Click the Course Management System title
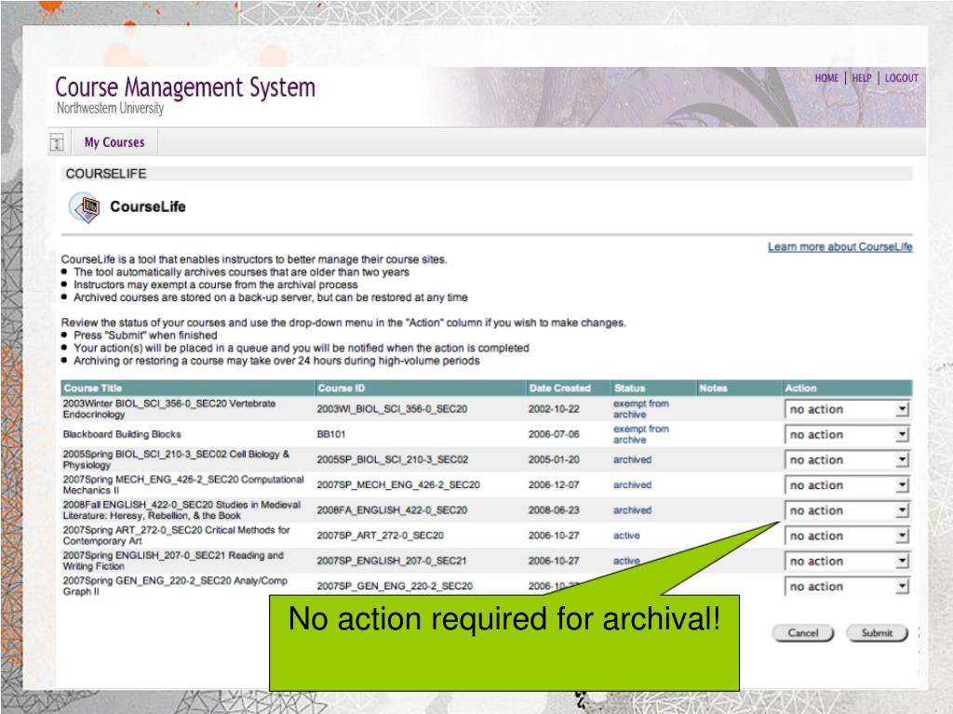This screenshot has width=953, height=714. click(x=185, y=87)
